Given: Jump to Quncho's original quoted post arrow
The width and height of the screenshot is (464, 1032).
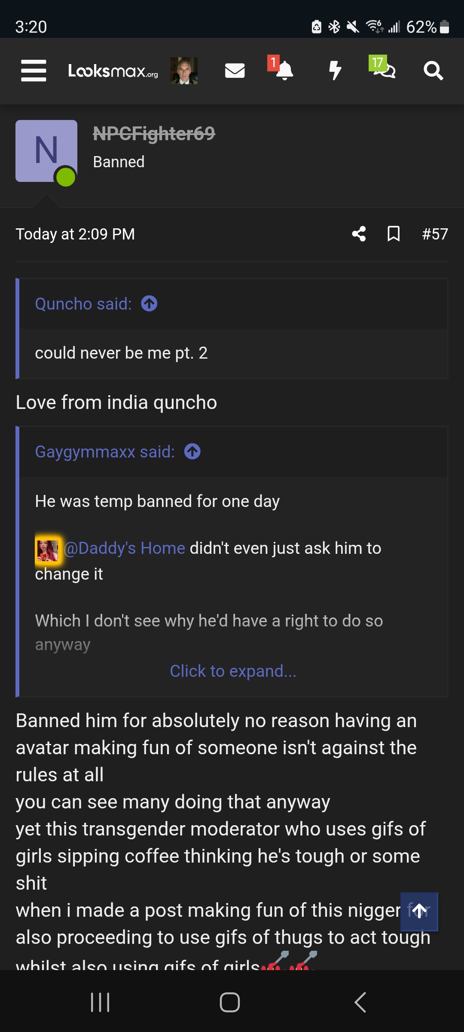Looking at the screenshot, I should (150, 304).
